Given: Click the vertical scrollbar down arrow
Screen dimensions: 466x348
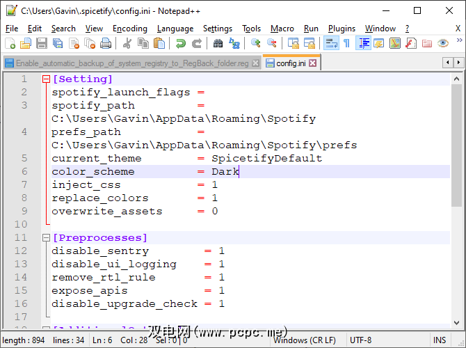Looking at the screenshot, I should (x=456, y=322).
